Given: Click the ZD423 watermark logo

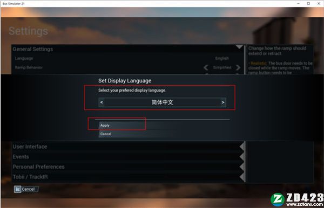Looking at the screenshot, I should coord(296,200).
